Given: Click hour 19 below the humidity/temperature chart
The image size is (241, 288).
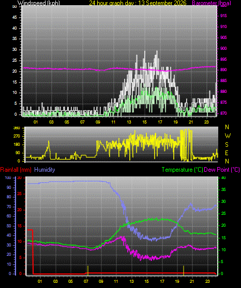Looking at the screenshot, I should point(177,281).
